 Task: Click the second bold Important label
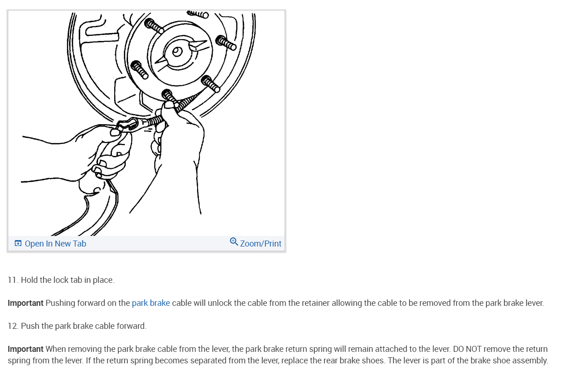25,349
